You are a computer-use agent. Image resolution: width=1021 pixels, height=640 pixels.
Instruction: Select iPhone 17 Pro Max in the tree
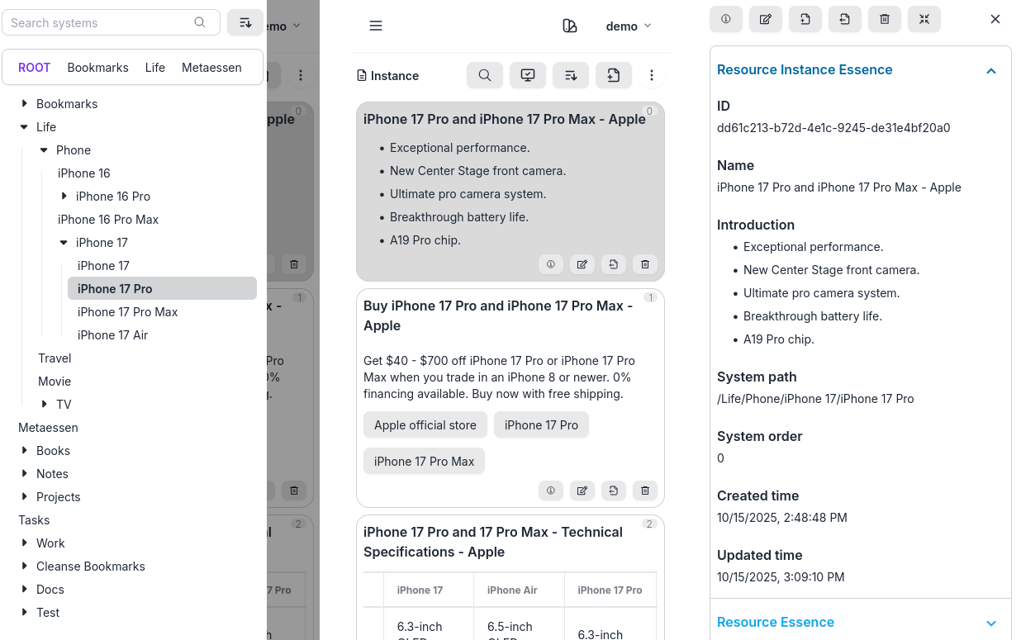(x=127, y=312)
